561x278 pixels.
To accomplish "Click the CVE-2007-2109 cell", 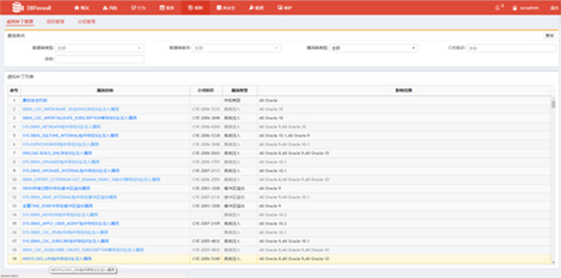I will click(x=206, y=223).
